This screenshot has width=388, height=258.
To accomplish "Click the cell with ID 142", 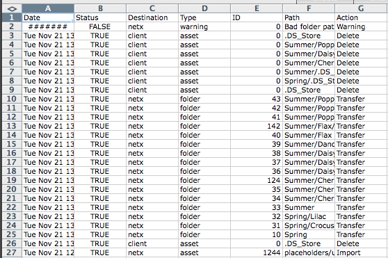I will [x=257, y=126].
